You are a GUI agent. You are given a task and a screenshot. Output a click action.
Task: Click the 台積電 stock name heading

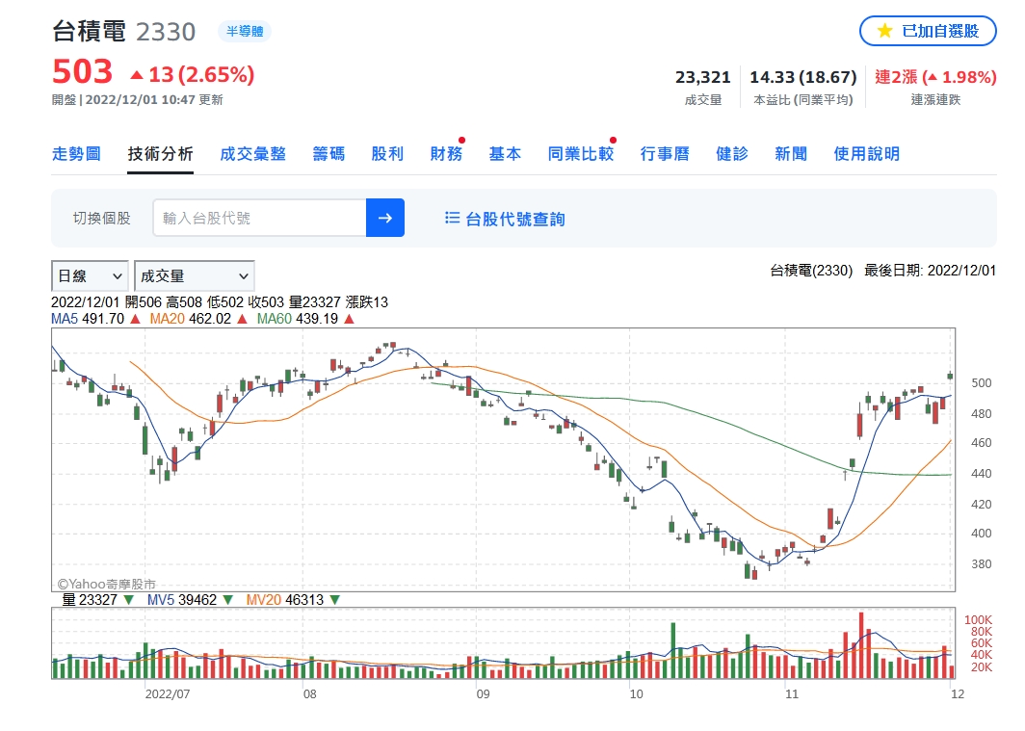coord(89,32)
